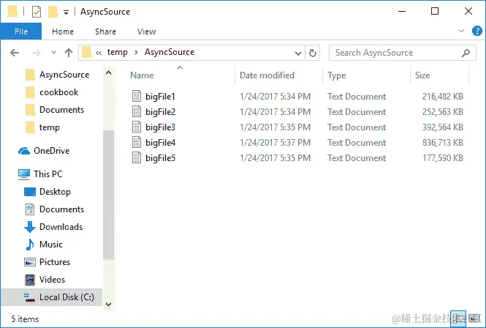This screenshot has height=328, width=486.
Task: Go forward with the Forward arrow
Action: pyautogui.click(x=37, y=53)
